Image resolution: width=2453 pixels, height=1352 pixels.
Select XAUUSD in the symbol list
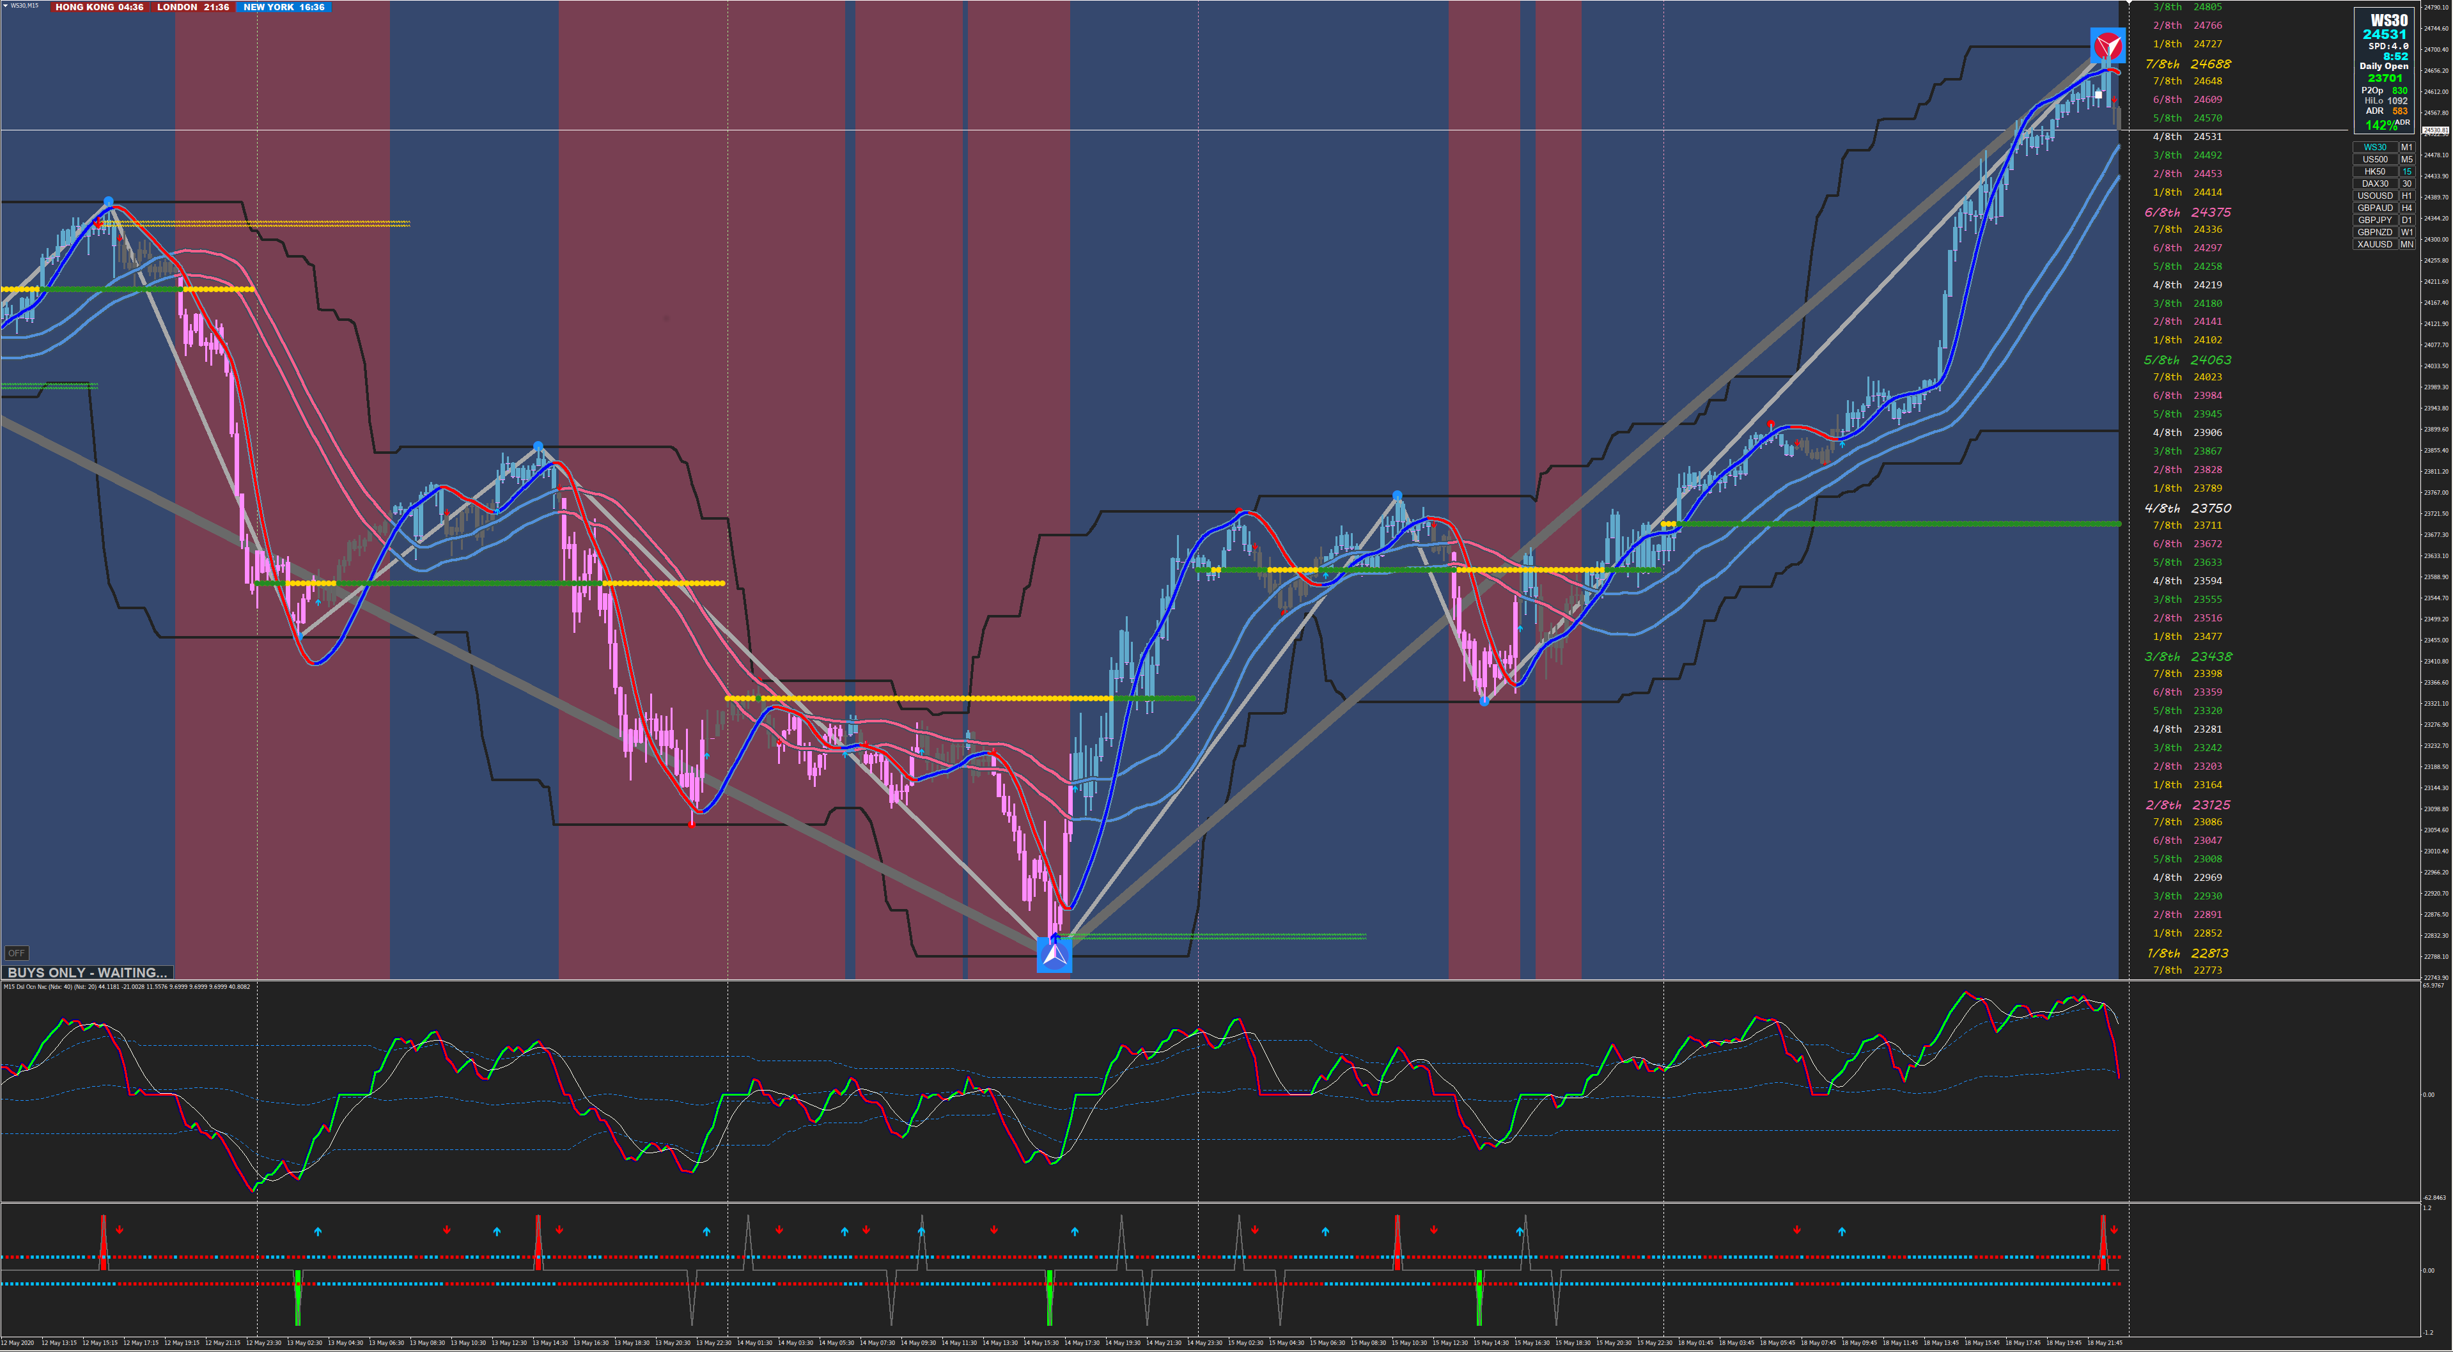(x=2375, y=244)
